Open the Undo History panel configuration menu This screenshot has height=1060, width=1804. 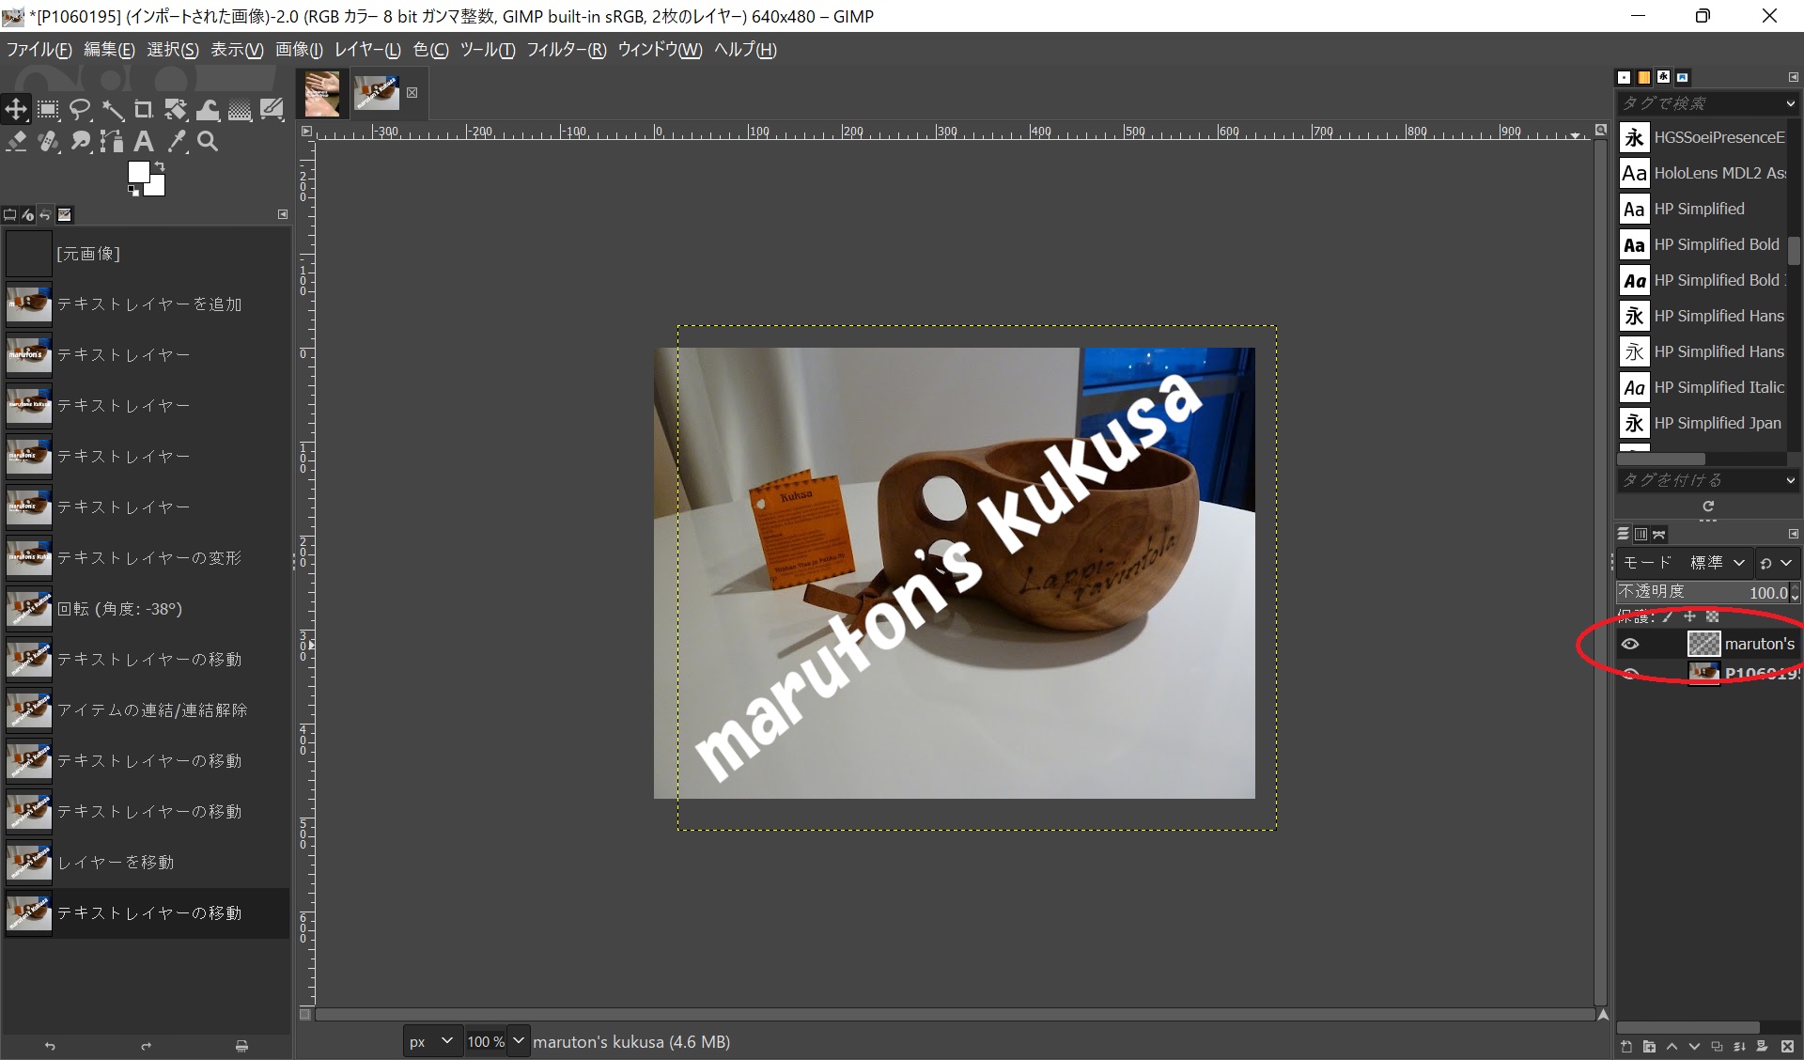pos(283,214)
